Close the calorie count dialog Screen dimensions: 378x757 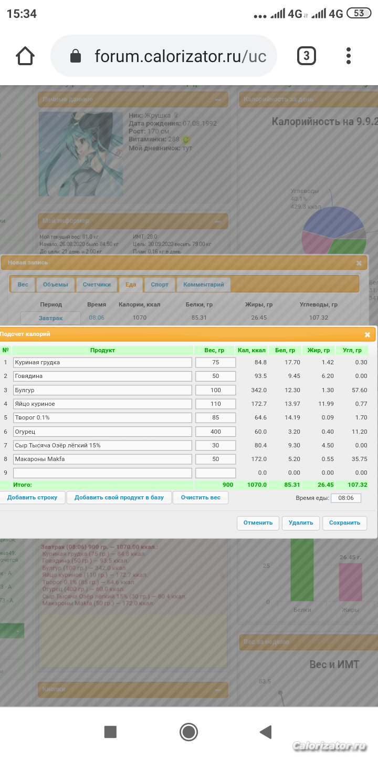coord(367,334)
